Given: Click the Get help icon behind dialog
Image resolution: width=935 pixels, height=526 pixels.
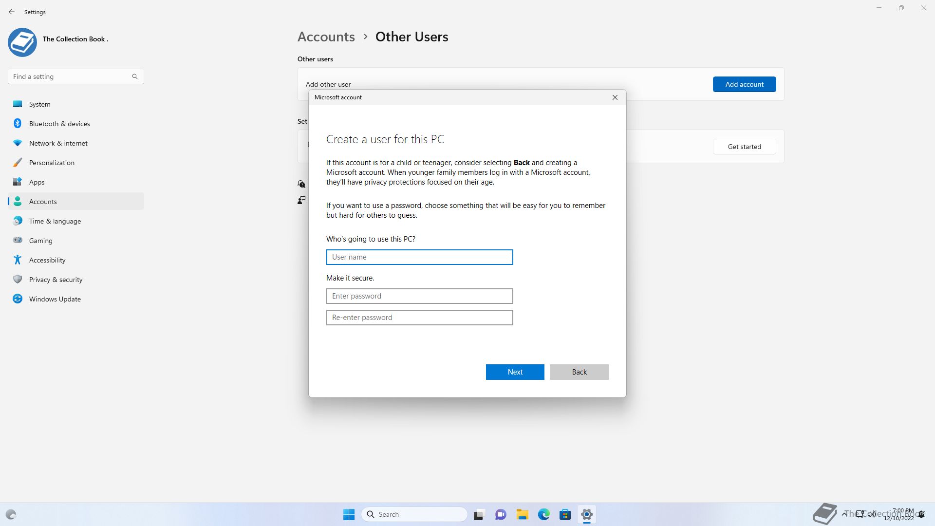Looking at the screenshot, I should (x=301, y=184).
